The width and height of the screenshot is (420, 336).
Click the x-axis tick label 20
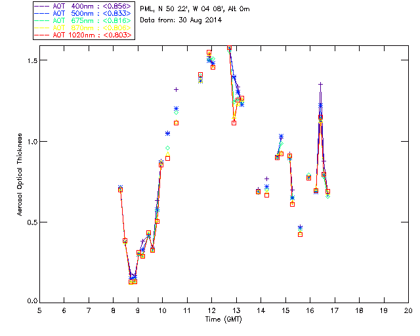coord(408,309)
